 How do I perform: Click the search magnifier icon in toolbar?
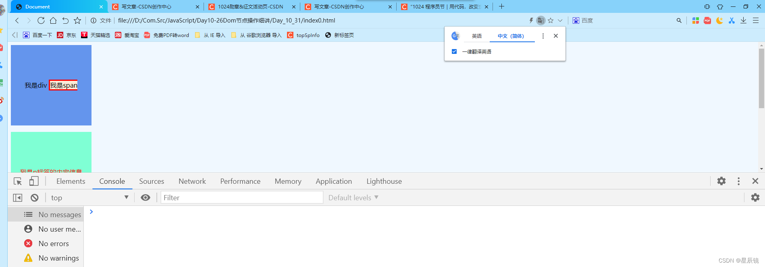(x=679, y=21)
